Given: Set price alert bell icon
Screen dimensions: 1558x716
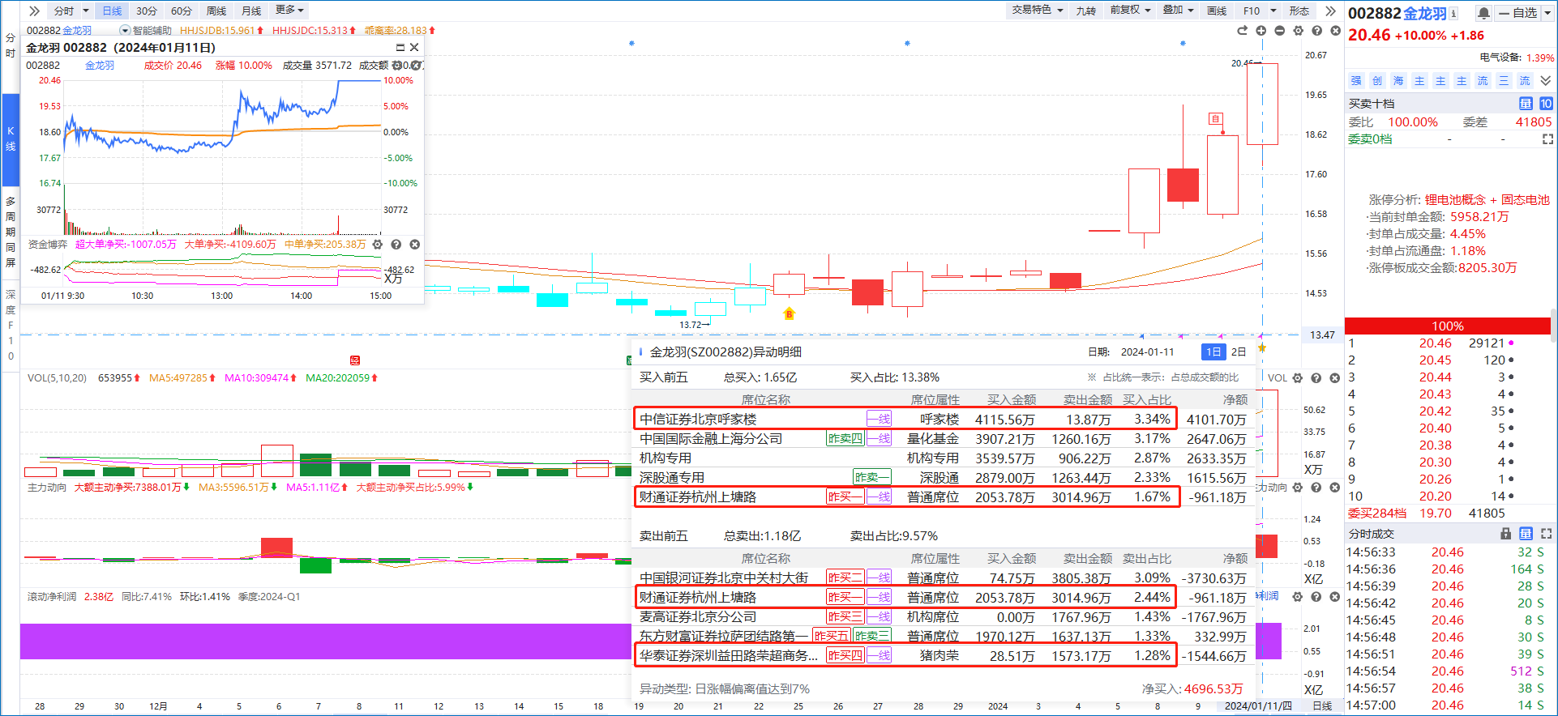Looking at the screenshot, I should click(1483, 13).
